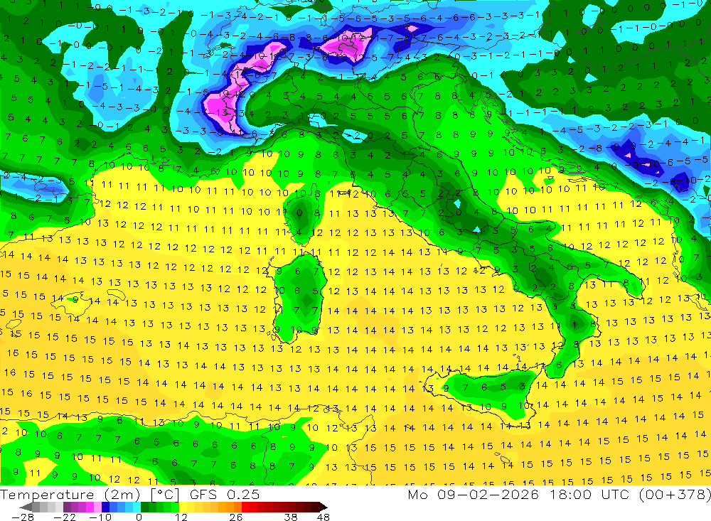711x521 pixels.
Task: Click the '-22' legend value
Action: click(65, 517)
